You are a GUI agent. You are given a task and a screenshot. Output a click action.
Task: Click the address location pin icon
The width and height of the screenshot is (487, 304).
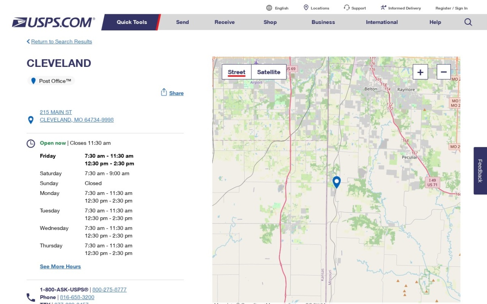click(x=30, y=120)
